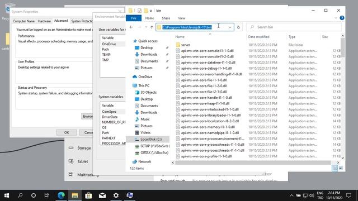Switch to Computer Name tab in System Properties
The image size is (358, 201).
(23, 21)
